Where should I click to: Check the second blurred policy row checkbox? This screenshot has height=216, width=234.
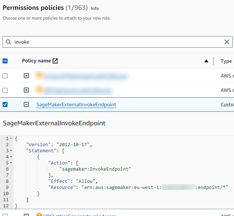[x=5, y=90]
